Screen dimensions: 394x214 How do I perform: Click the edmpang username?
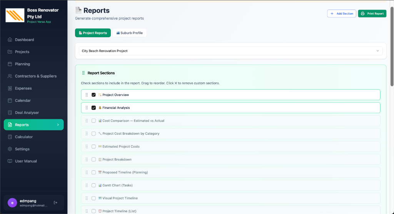click(28, 201)
